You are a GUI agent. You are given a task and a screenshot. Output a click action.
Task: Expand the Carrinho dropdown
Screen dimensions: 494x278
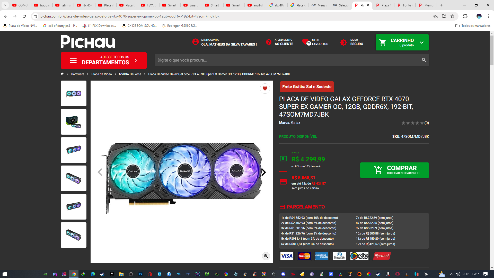[x=422, y=42]
